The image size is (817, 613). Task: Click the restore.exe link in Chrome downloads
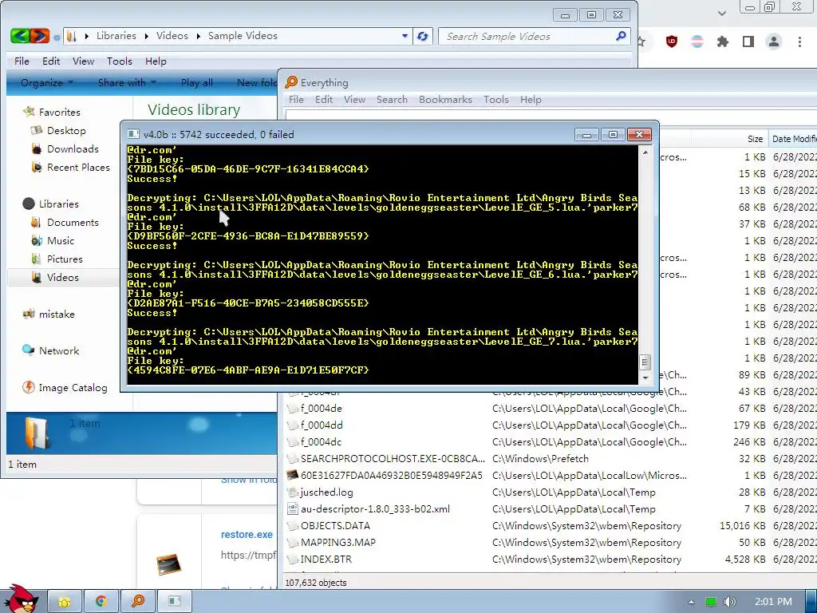pos(247,535)
